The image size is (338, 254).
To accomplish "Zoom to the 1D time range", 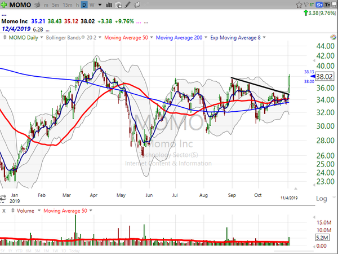I will coord(64,251).
